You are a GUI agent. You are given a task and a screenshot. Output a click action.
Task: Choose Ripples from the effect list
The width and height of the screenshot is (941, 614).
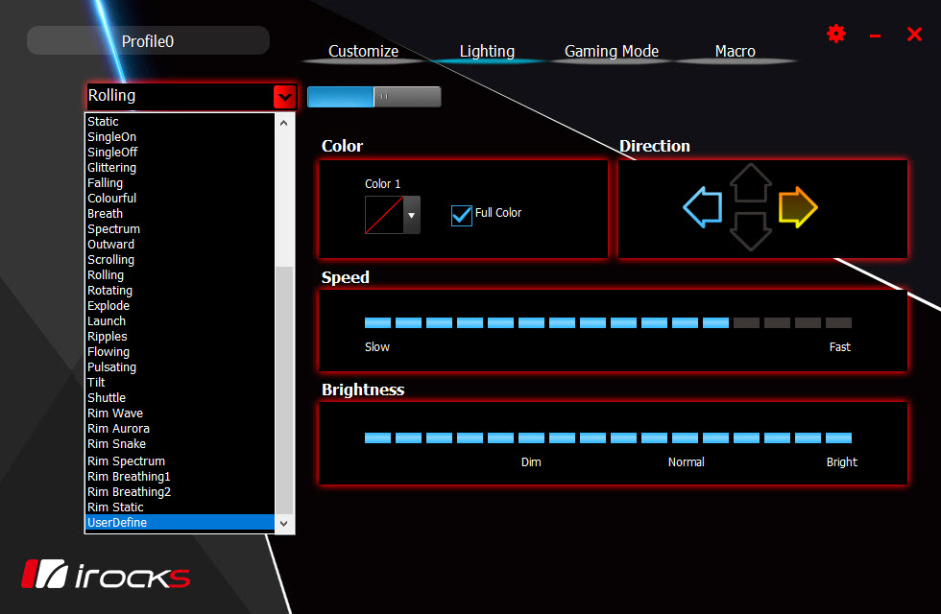[x=181, y=337]
